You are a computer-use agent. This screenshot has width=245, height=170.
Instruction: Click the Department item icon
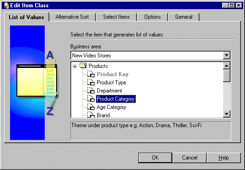(91, 91)
